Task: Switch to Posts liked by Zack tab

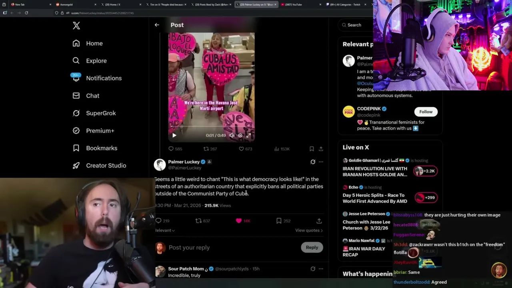Action: click(211, 4)
